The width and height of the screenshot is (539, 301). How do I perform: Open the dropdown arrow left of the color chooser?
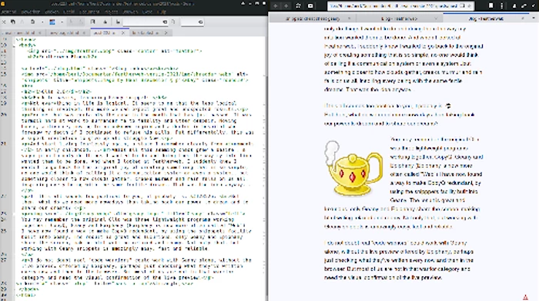click(42, 22)
